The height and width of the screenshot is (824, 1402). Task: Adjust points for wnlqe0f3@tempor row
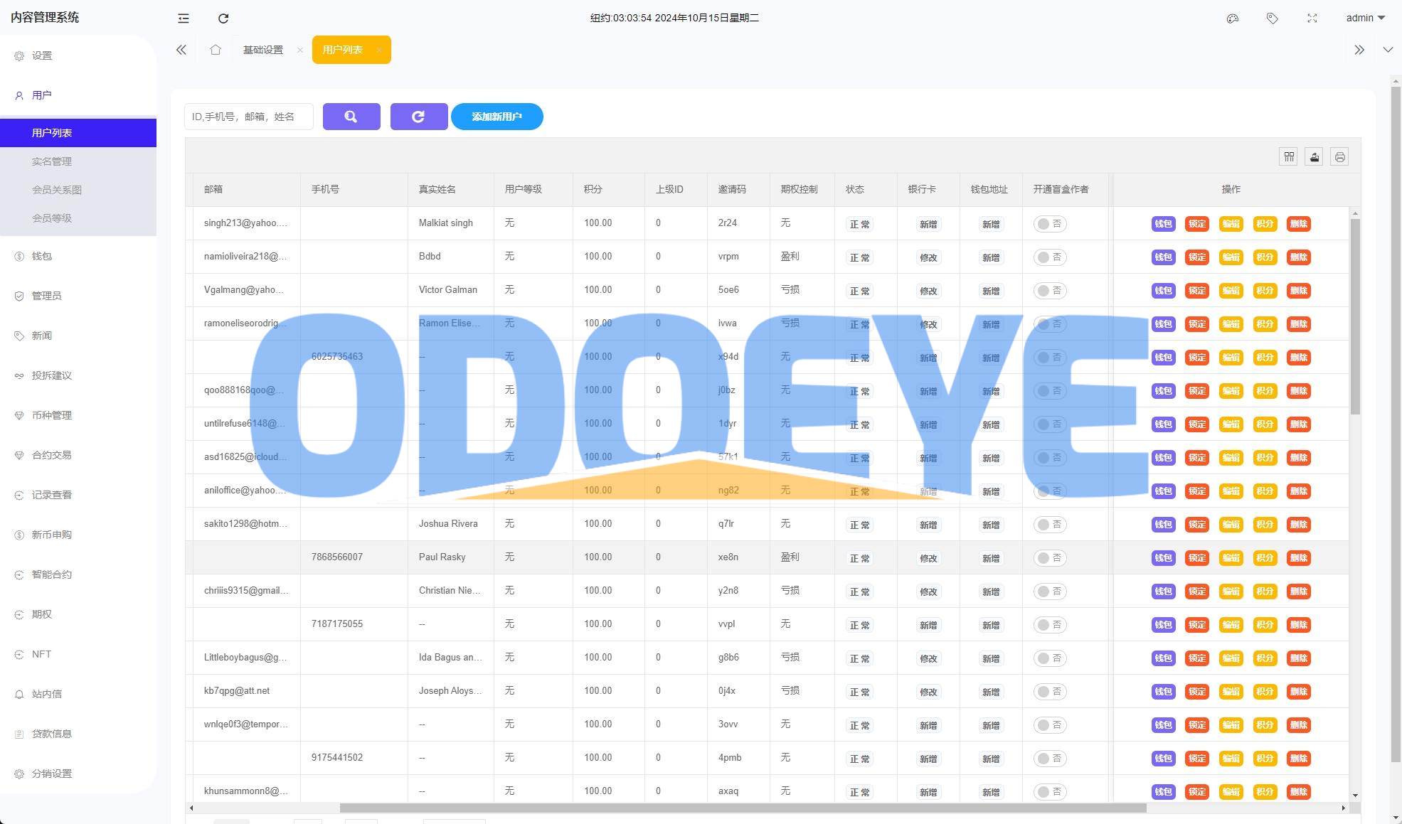1265,725
